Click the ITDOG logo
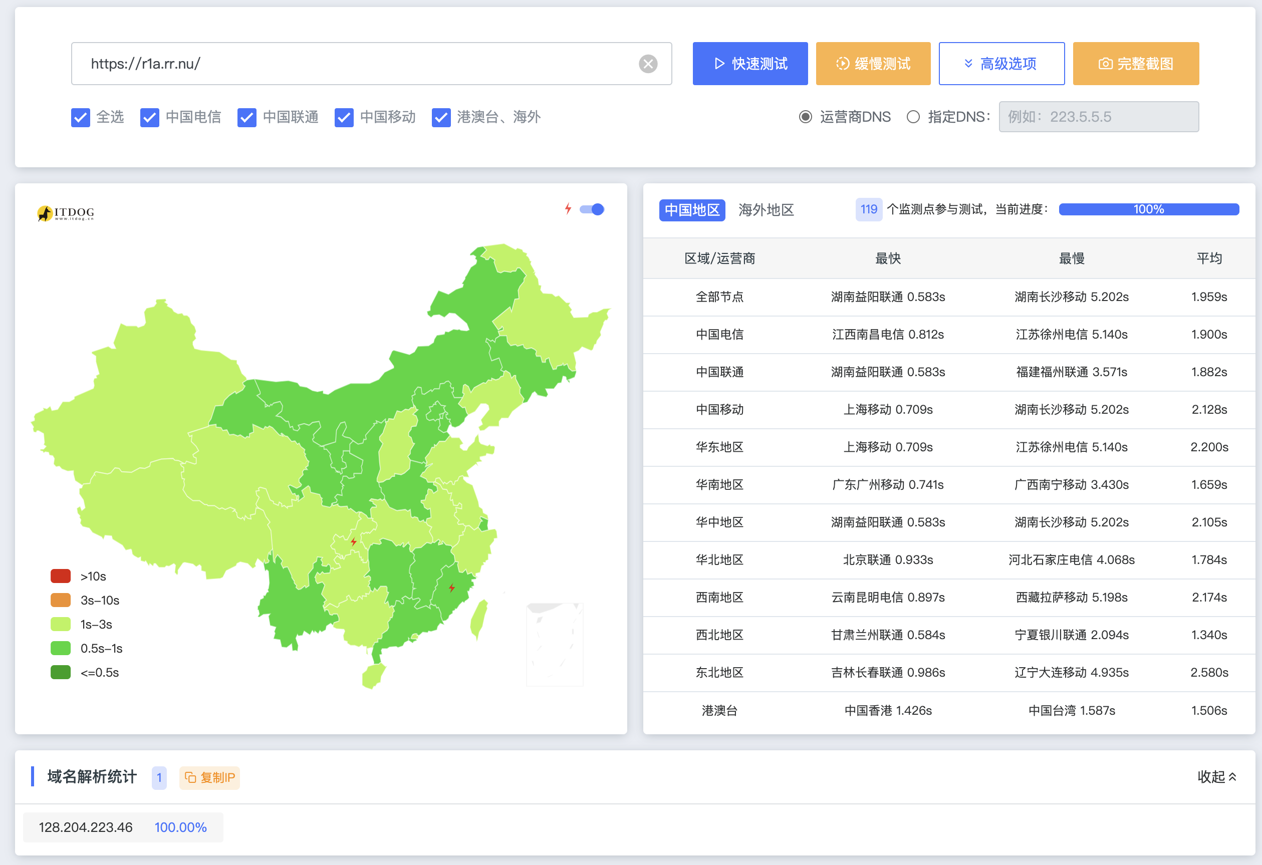The image size is (1262, 865). click(66, 213)
